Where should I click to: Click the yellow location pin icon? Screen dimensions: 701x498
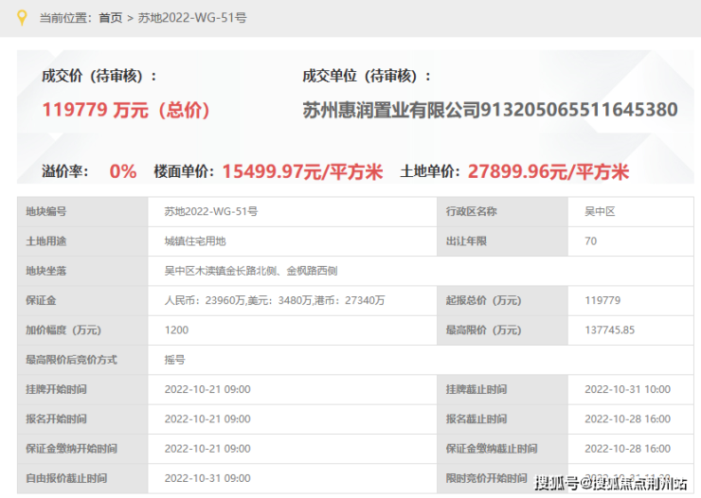click(x=23, y=17)
